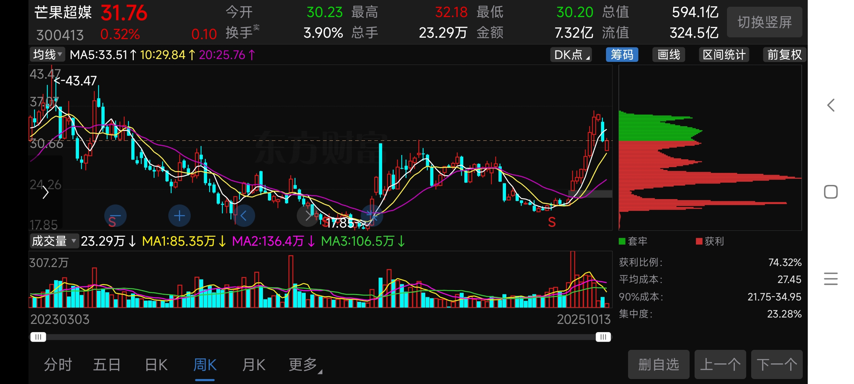The image size is (854, 384).
Task: Enable 区间统计 range statistics
Action: [724, 55]
